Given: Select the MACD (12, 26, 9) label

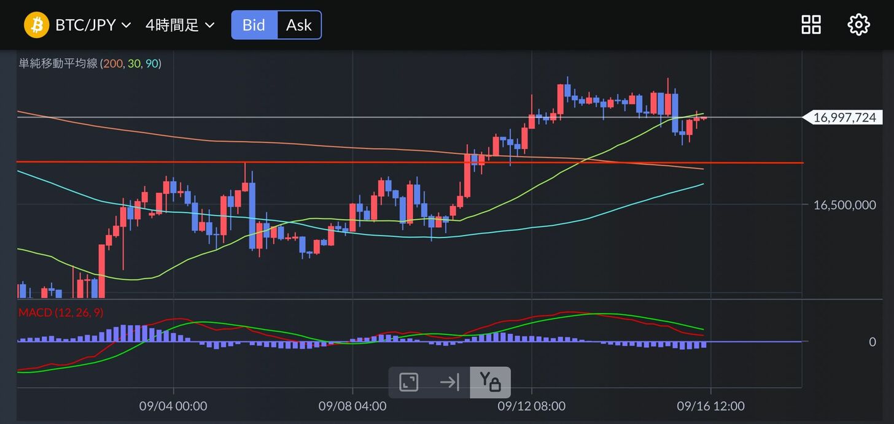Looking at the screenshot, I should tap(61, 313).
